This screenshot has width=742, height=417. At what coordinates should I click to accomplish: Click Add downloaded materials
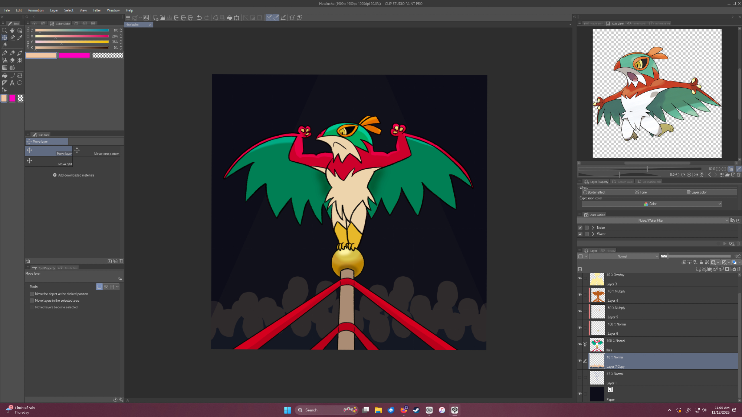[73, 175]
